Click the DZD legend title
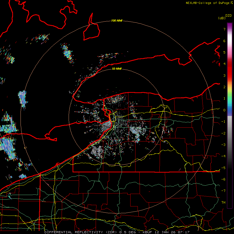 tap(229, 16)
